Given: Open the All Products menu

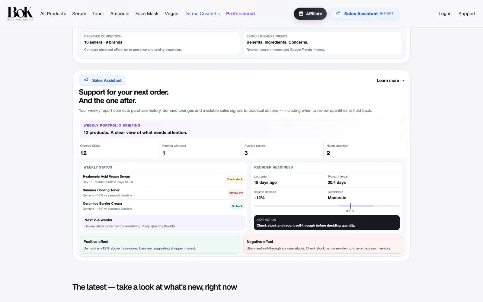Looking at the screenshot, I should [x=53, y=14].
